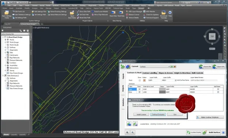Open the Active Drawing View dropdown

point(15,34)
